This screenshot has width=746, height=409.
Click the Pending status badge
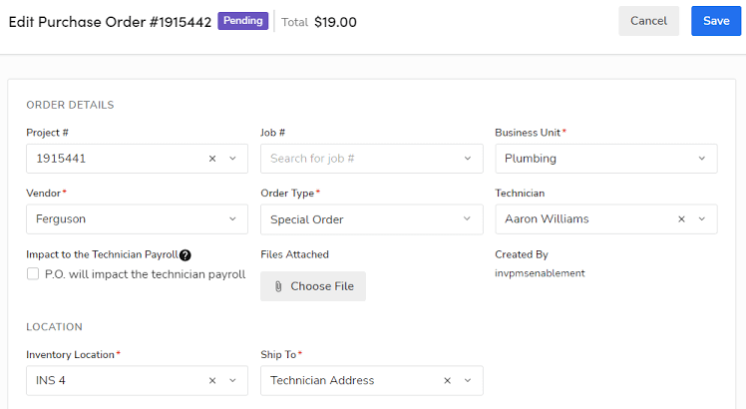pos(242,21)
